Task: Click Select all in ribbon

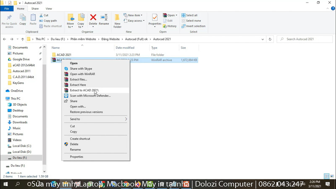Action: (x=189, y=16)
